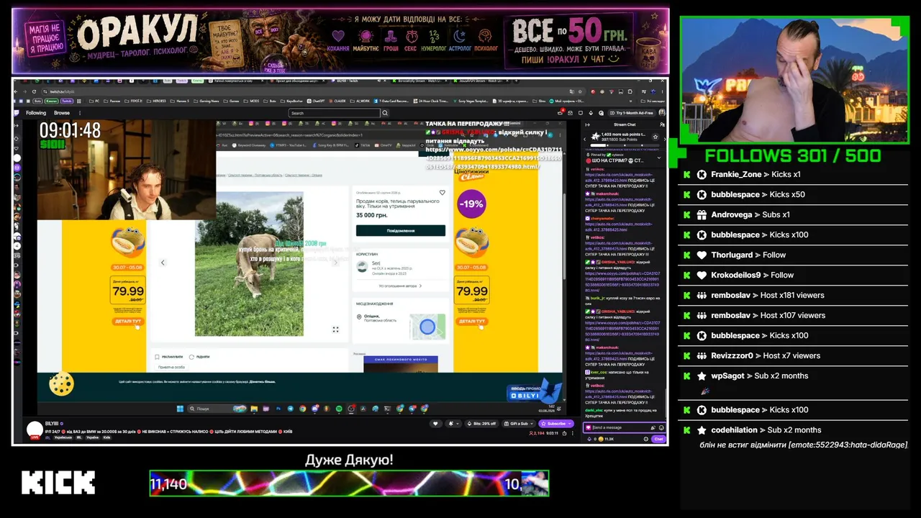Viewport: 921px width, 518px height.
Task: Open Windows Start button in streamed desktop
Action: 181,409
